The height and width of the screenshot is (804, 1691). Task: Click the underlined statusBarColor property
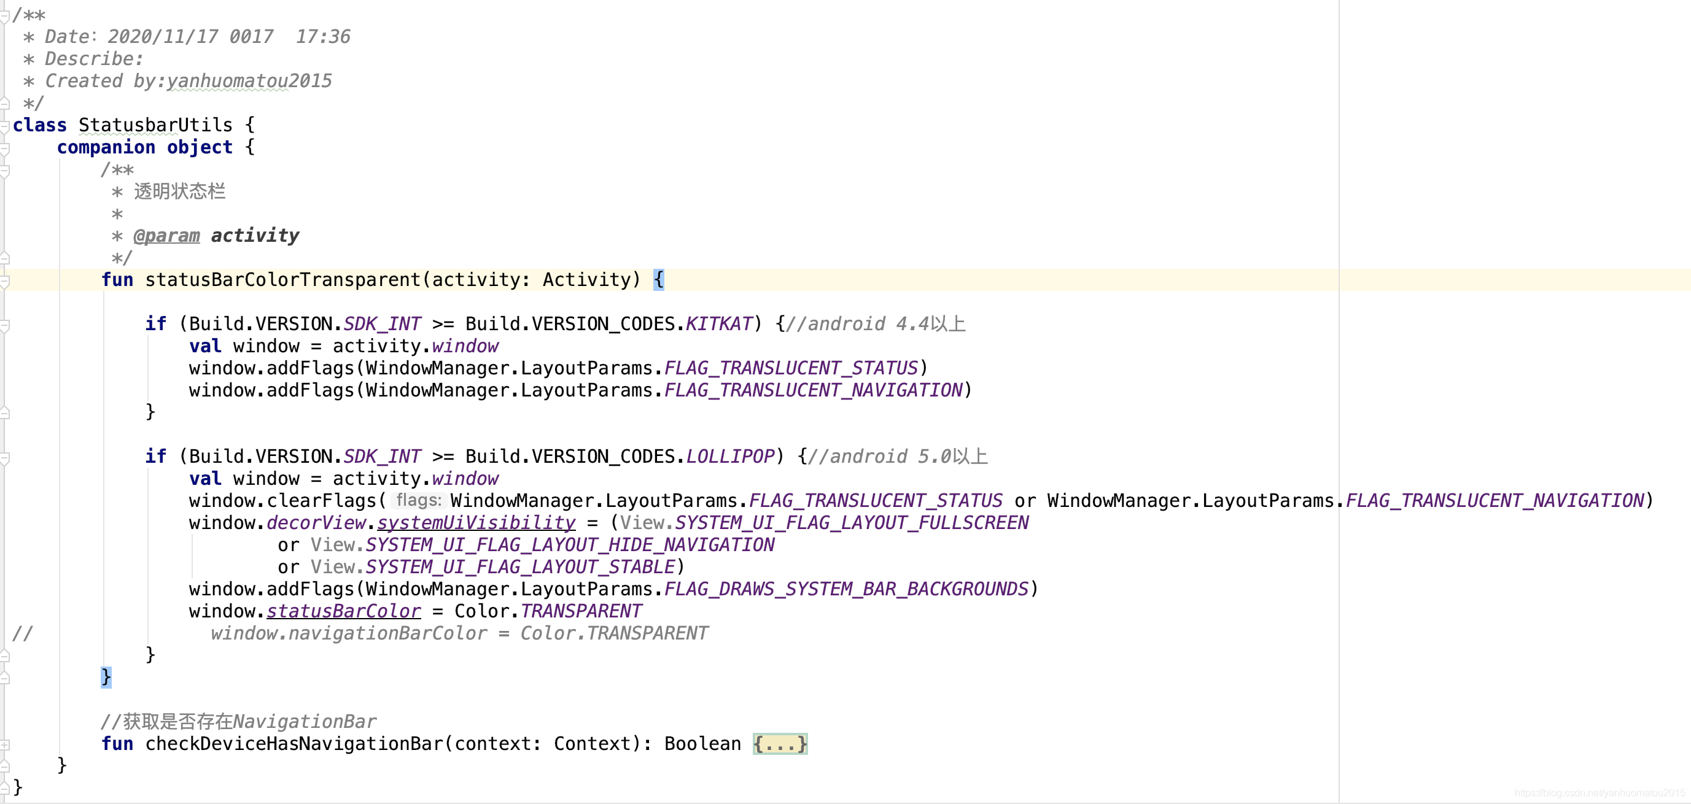[x=343, y=612]
